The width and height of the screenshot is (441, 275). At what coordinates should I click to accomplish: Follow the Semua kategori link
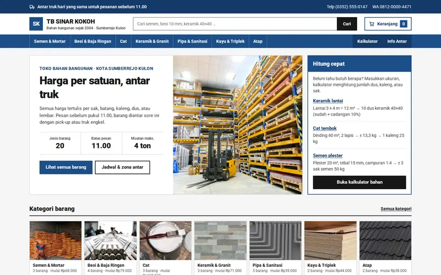pos(396,209)
